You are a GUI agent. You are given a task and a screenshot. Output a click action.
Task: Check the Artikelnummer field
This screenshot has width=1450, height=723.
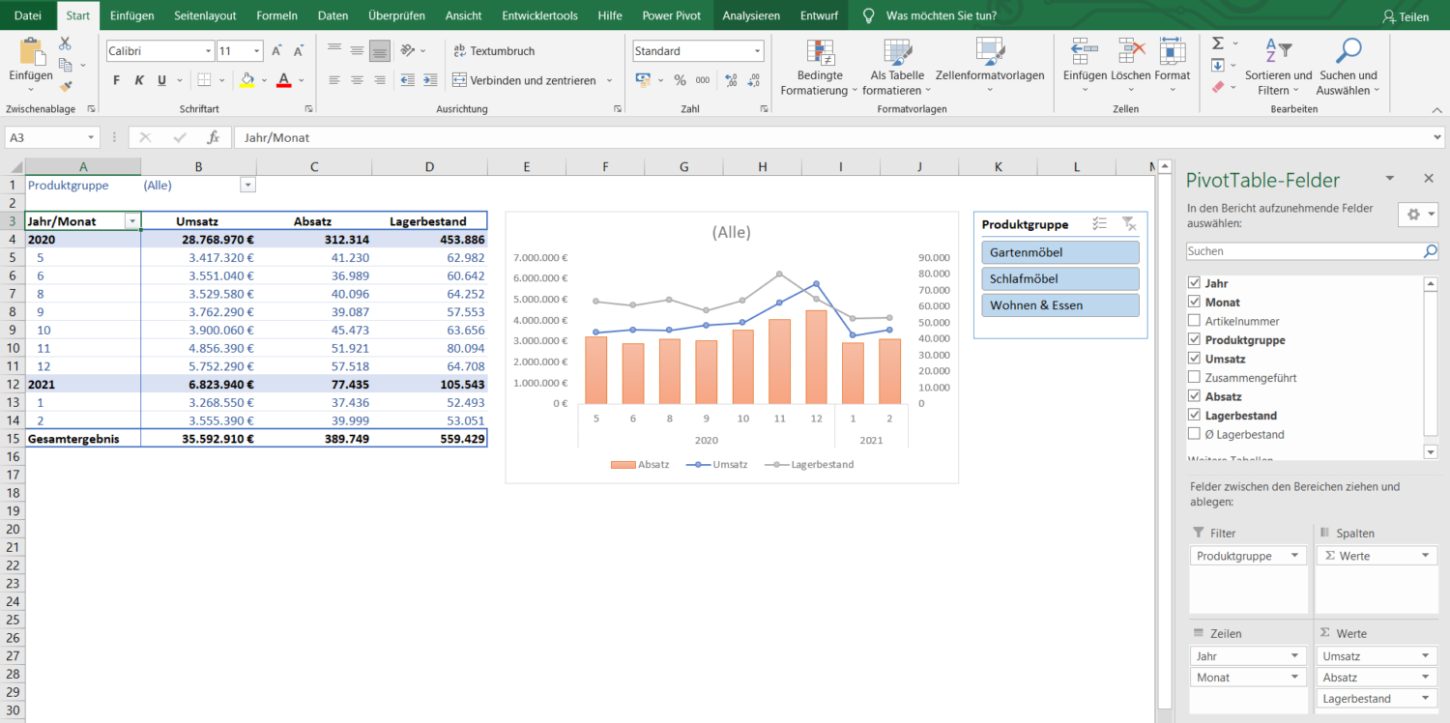(x=1196, y=320)
